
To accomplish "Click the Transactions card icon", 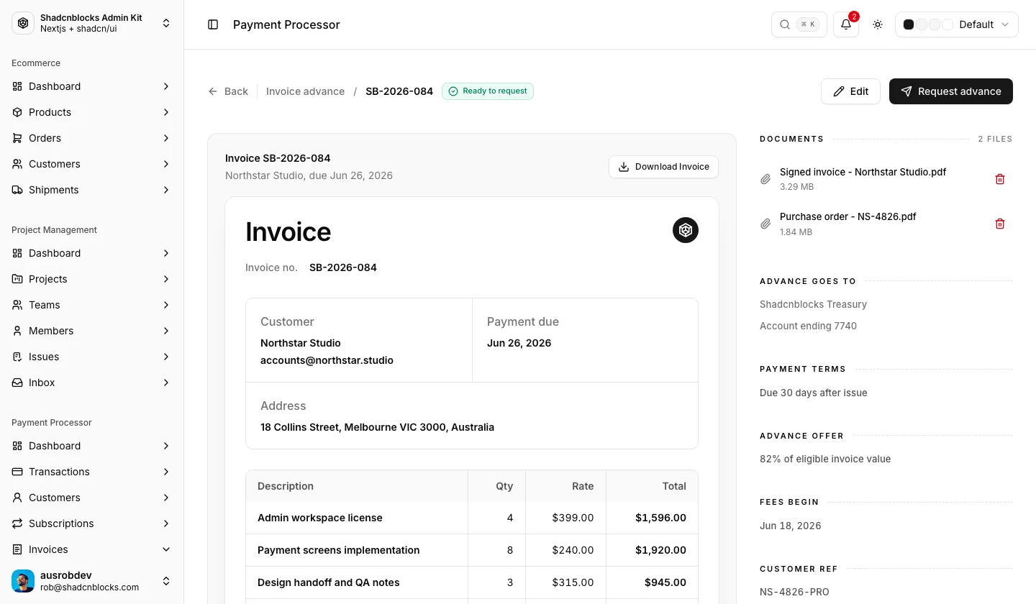I will [17, 472].
